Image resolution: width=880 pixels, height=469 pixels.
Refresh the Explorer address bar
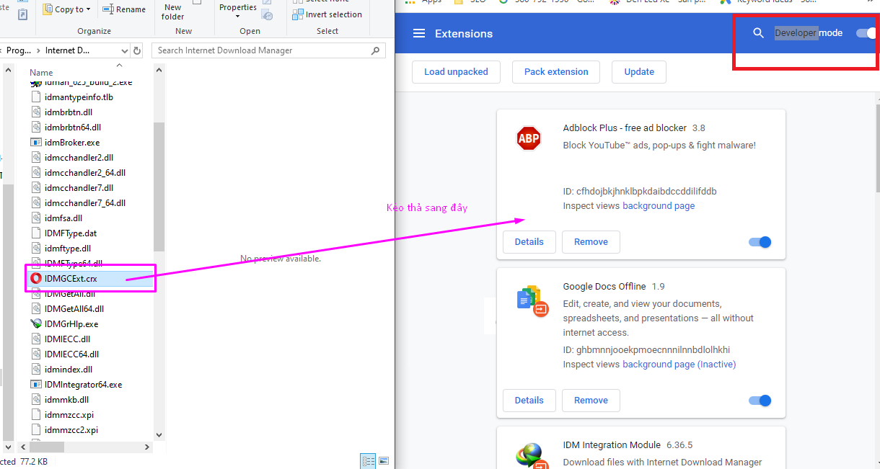[137, 50]
